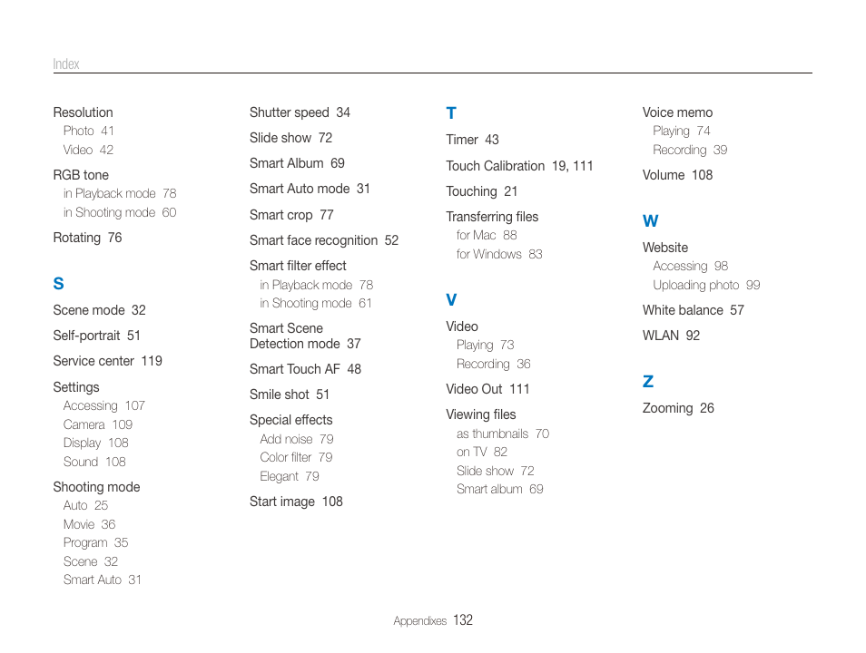The height and width of the screenshot is (653, 866).
Task: Open the Video Out 111 entry
Action: 487,389
